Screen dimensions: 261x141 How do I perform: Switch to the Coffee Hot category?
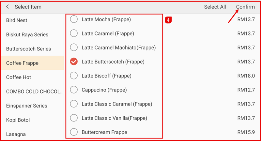(x=19, y=77)
